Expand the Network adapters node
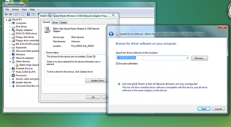Image resolution: width=231 pixels, height=127 pixels. [10, 58]
